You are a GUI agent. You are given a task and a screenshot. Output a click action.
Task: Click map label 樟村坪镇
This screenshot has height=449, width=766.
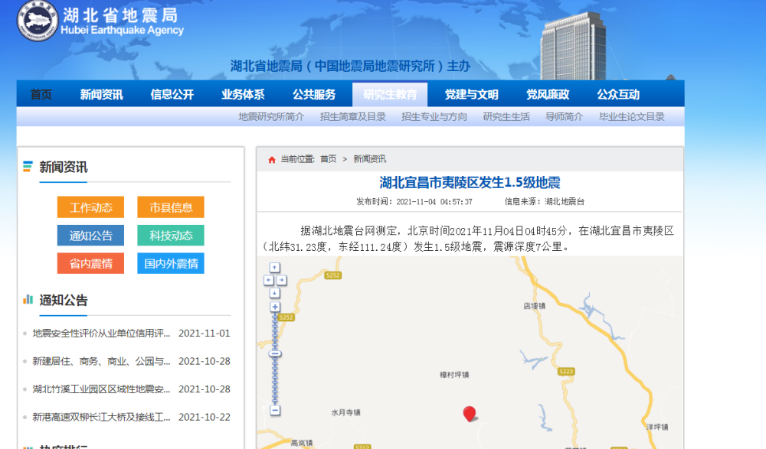click(454, 375)
